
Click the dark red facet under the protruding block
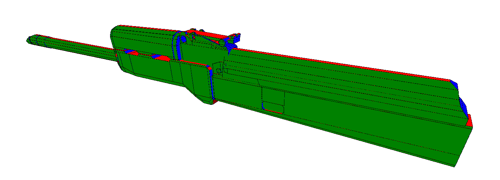[215, 102]
